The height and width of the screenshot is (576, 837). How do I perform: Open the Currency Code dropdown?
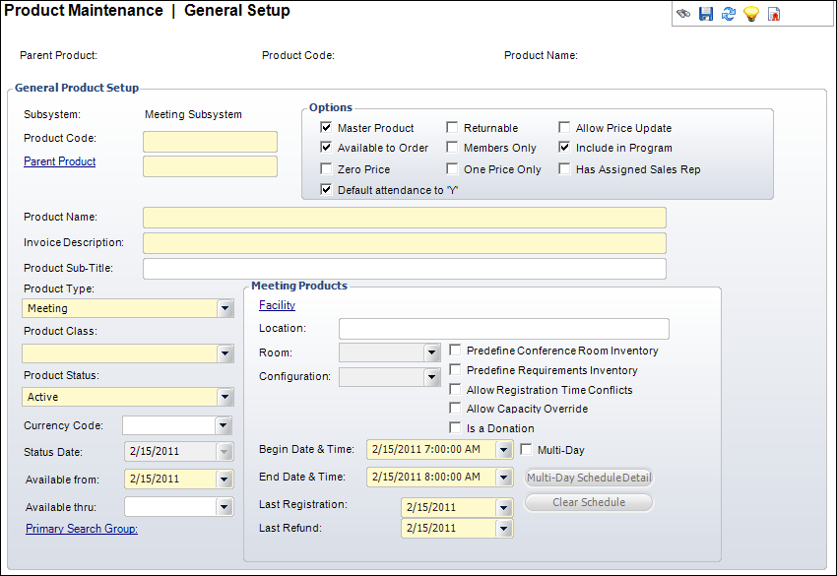pos(224,426)
